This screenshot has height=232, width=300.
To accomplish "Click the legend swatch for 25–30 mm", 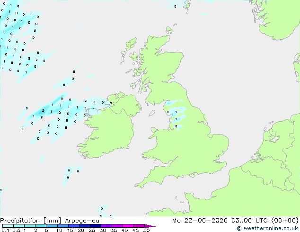I will [95, 226].
